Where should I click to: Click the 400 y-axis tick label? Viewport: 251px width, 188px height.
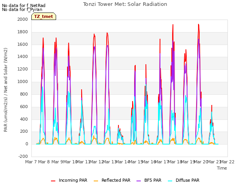(x=24, y=119)
